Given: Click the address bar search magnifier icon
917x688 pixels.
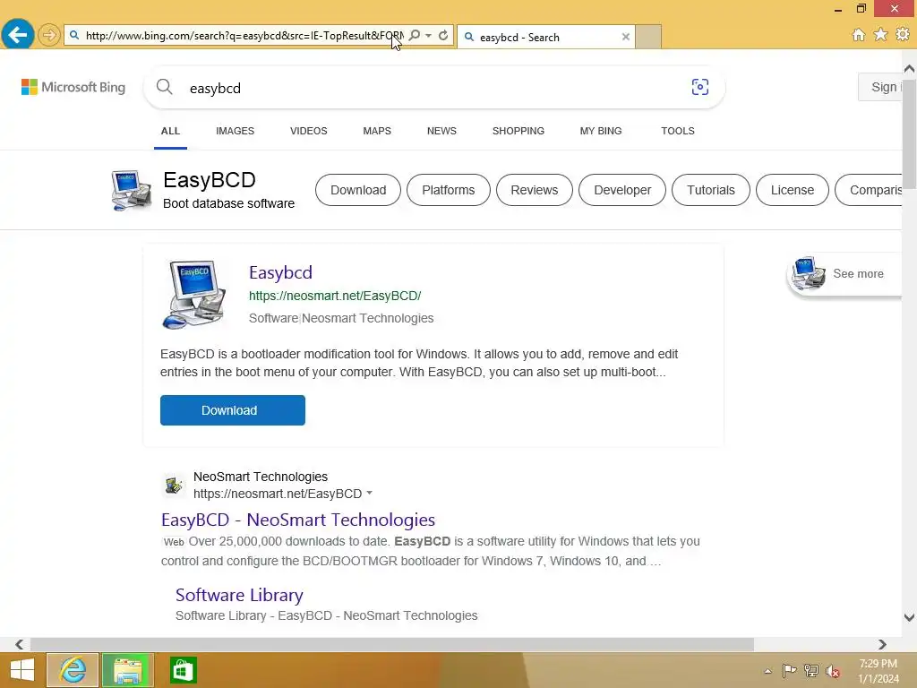Looking at the screenshot, I should click(x=414, y=35).
